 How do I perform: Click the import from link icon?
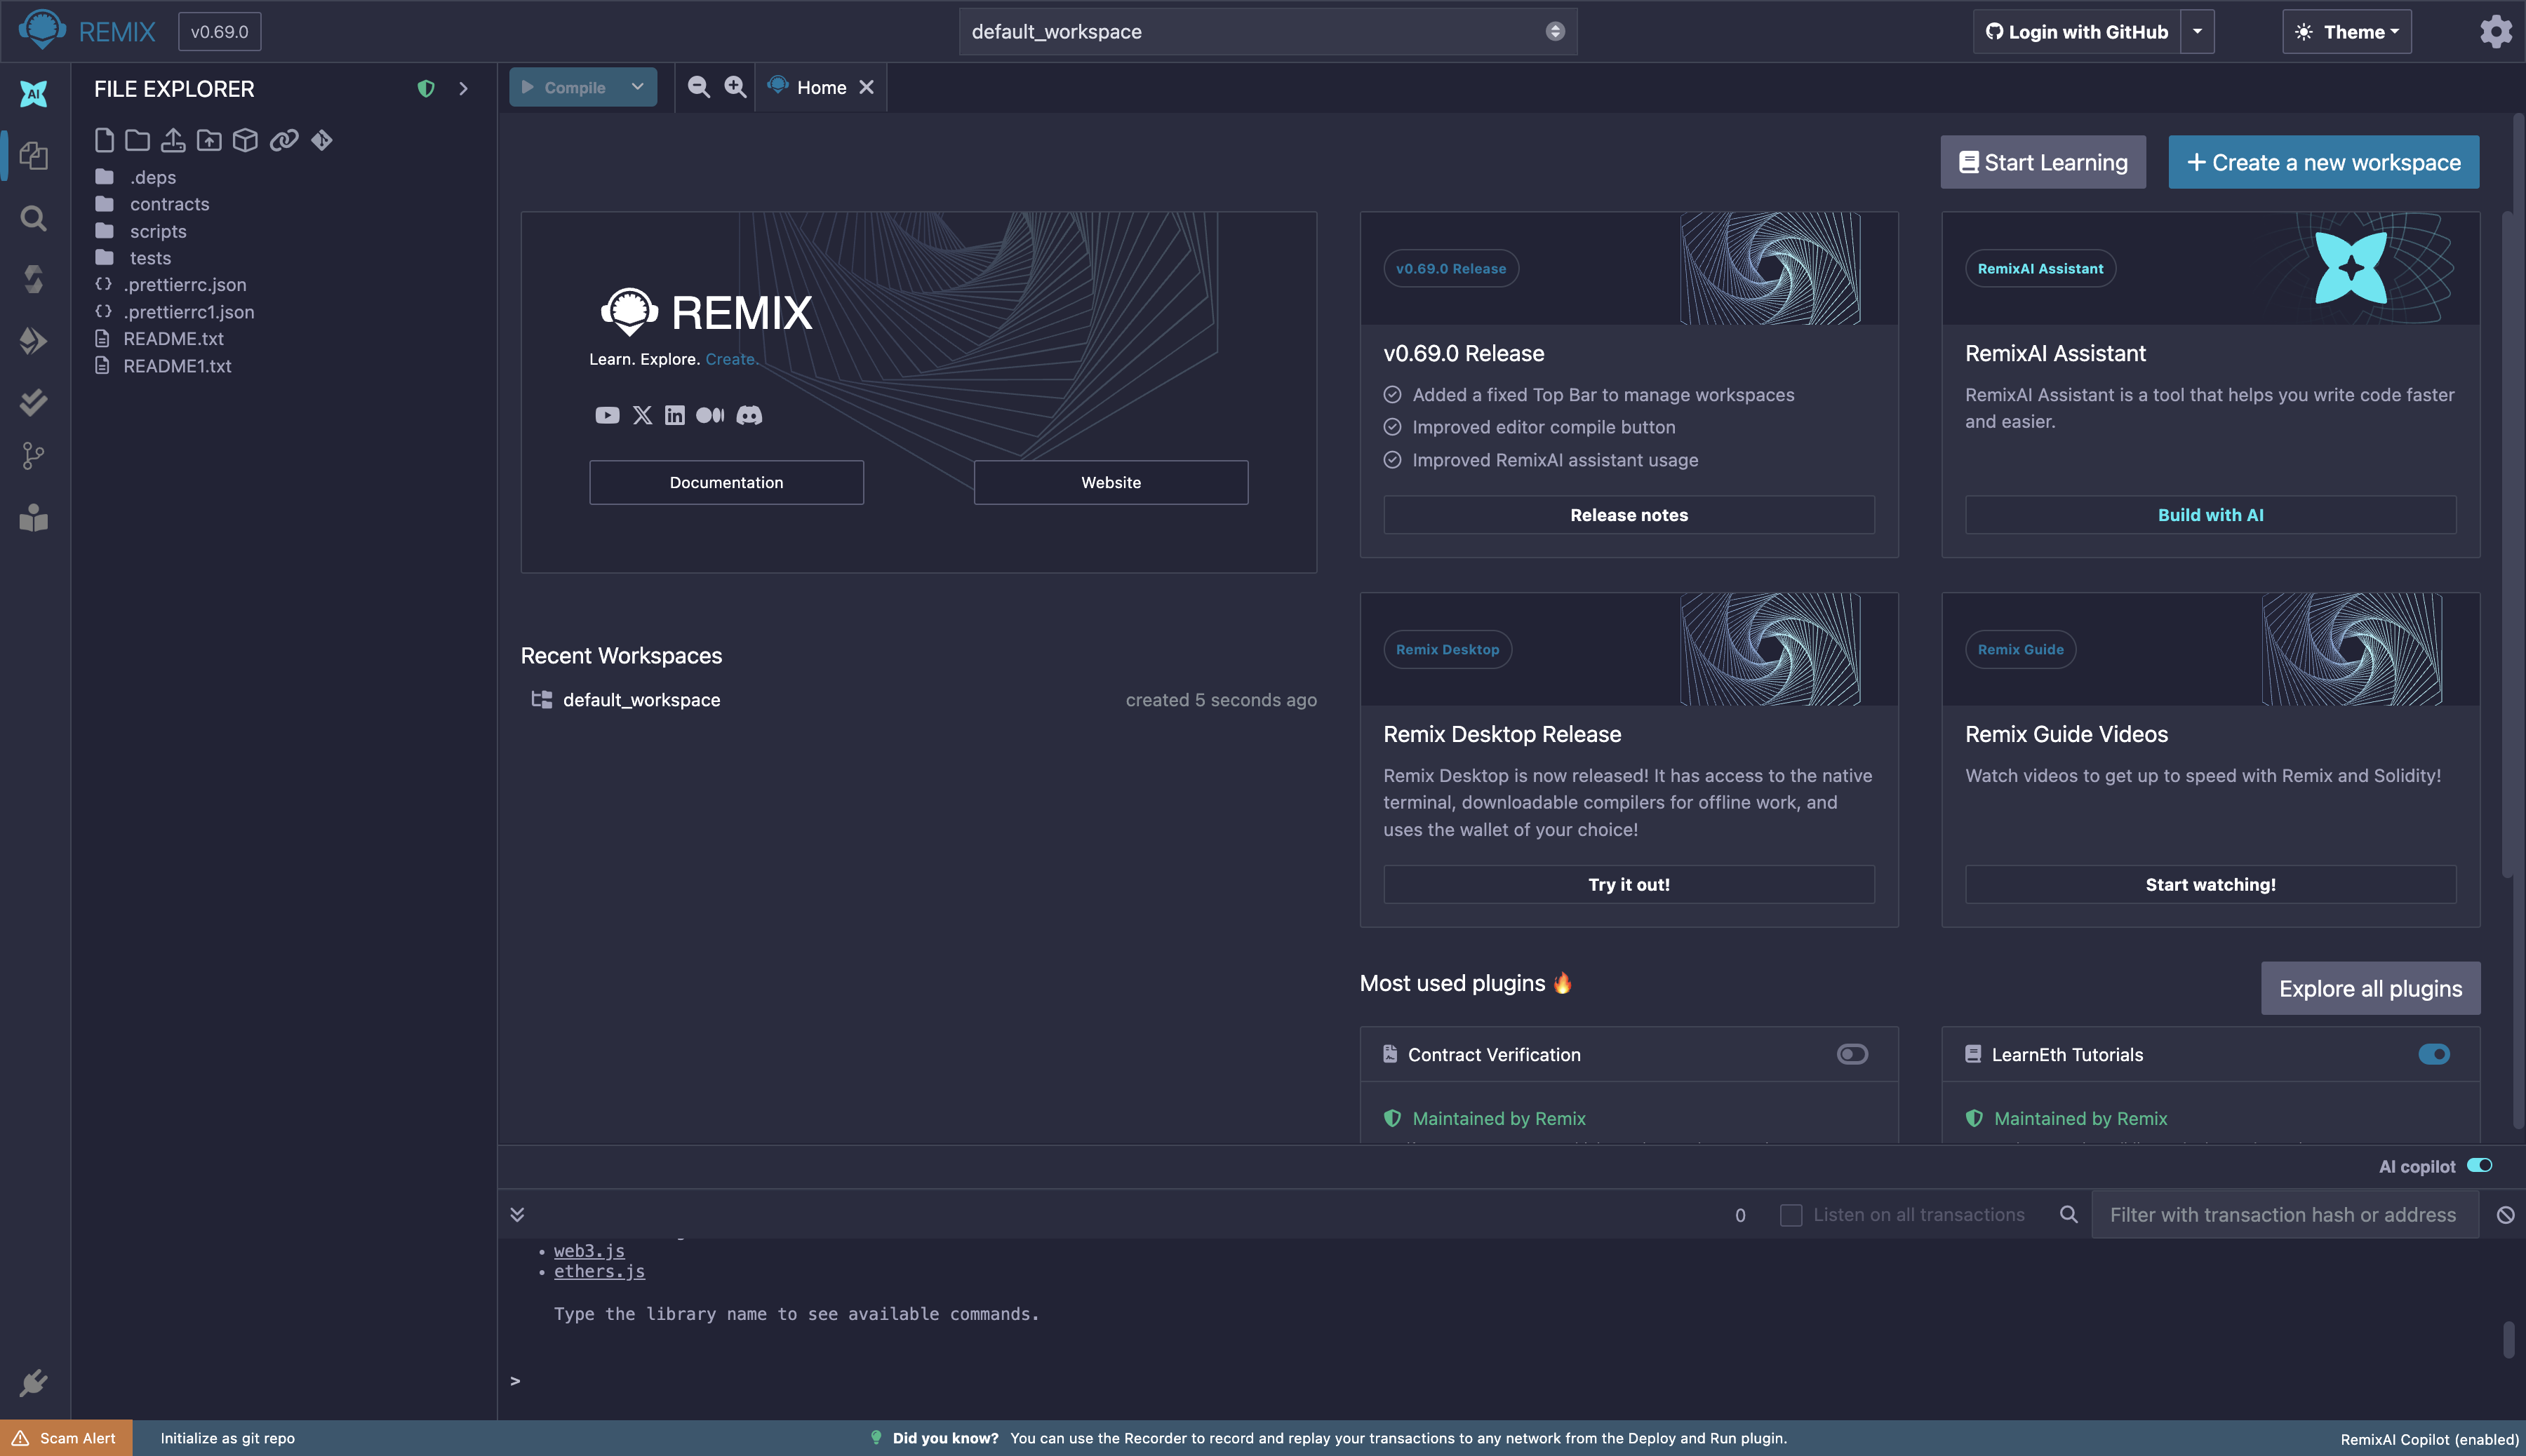284,140
